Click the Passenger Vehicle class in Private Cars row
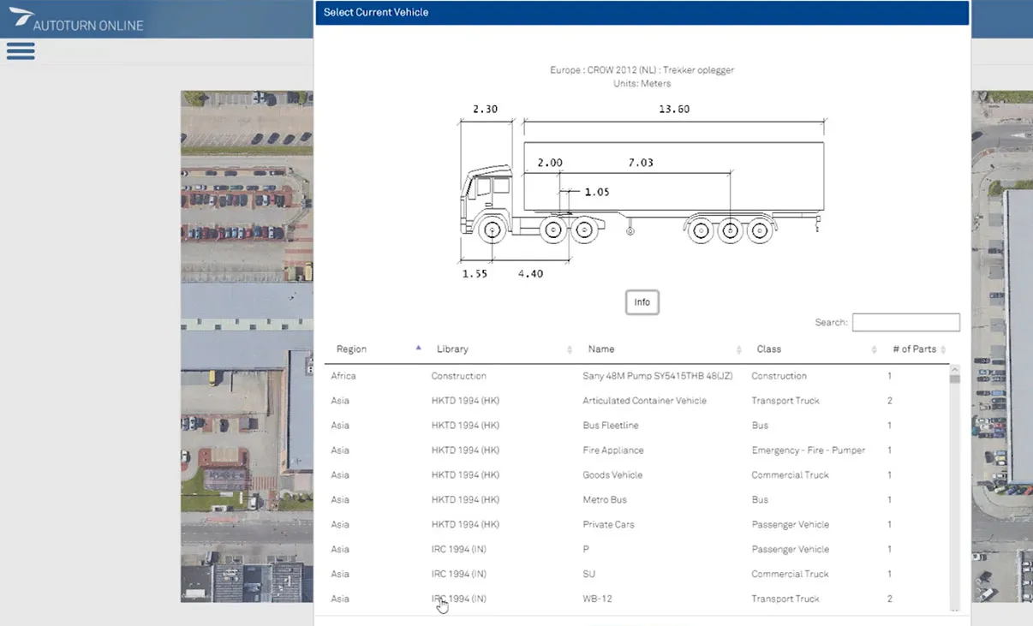 (790, 525)
